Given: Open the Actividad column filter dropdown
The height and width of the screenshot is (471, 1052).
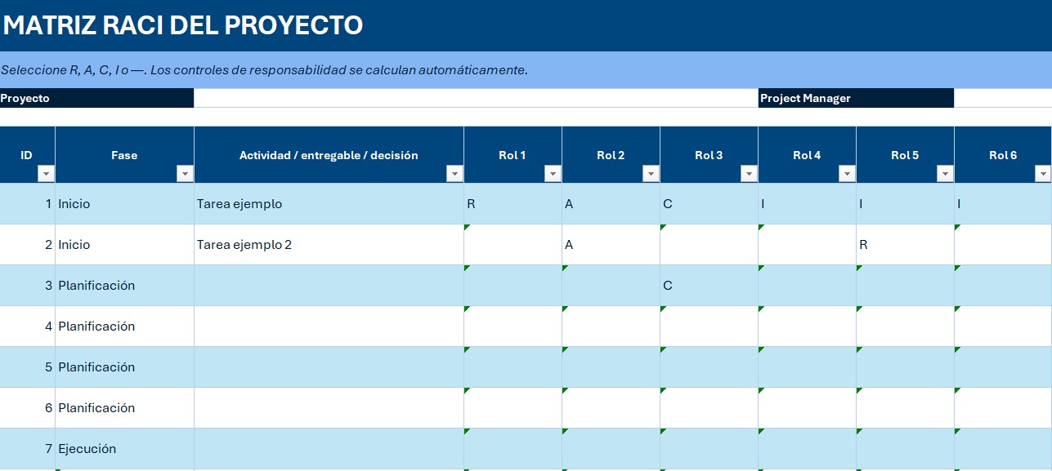Looking at the screenshot, I should [x=454, y=174].
